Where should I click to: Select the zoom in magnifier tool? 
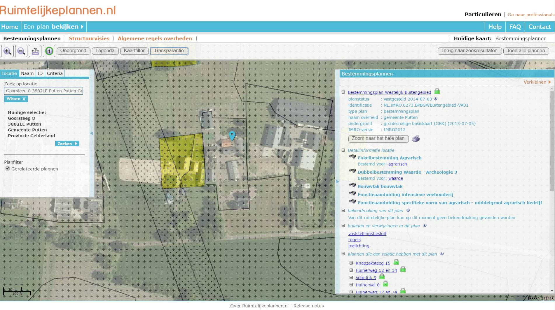coord(7,51)
